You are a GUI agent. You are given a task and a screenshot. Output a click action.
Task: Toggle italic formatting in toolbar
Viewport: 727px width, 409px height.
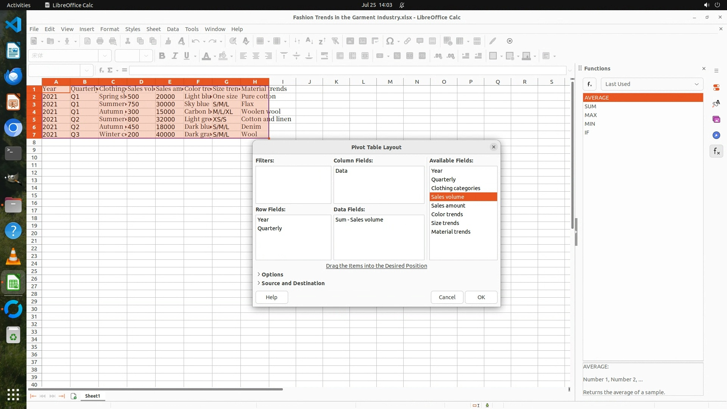[x=175, y=56]
